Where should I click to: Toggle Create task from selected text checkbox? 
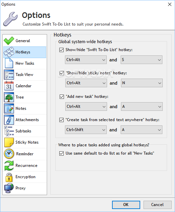point(61,120)
